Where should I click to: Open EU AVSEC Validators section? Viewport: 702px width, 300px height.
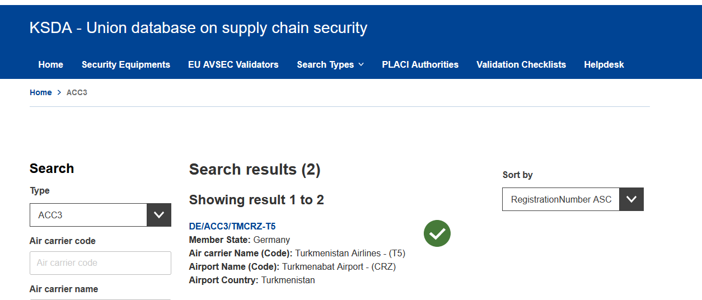(233, 64)
